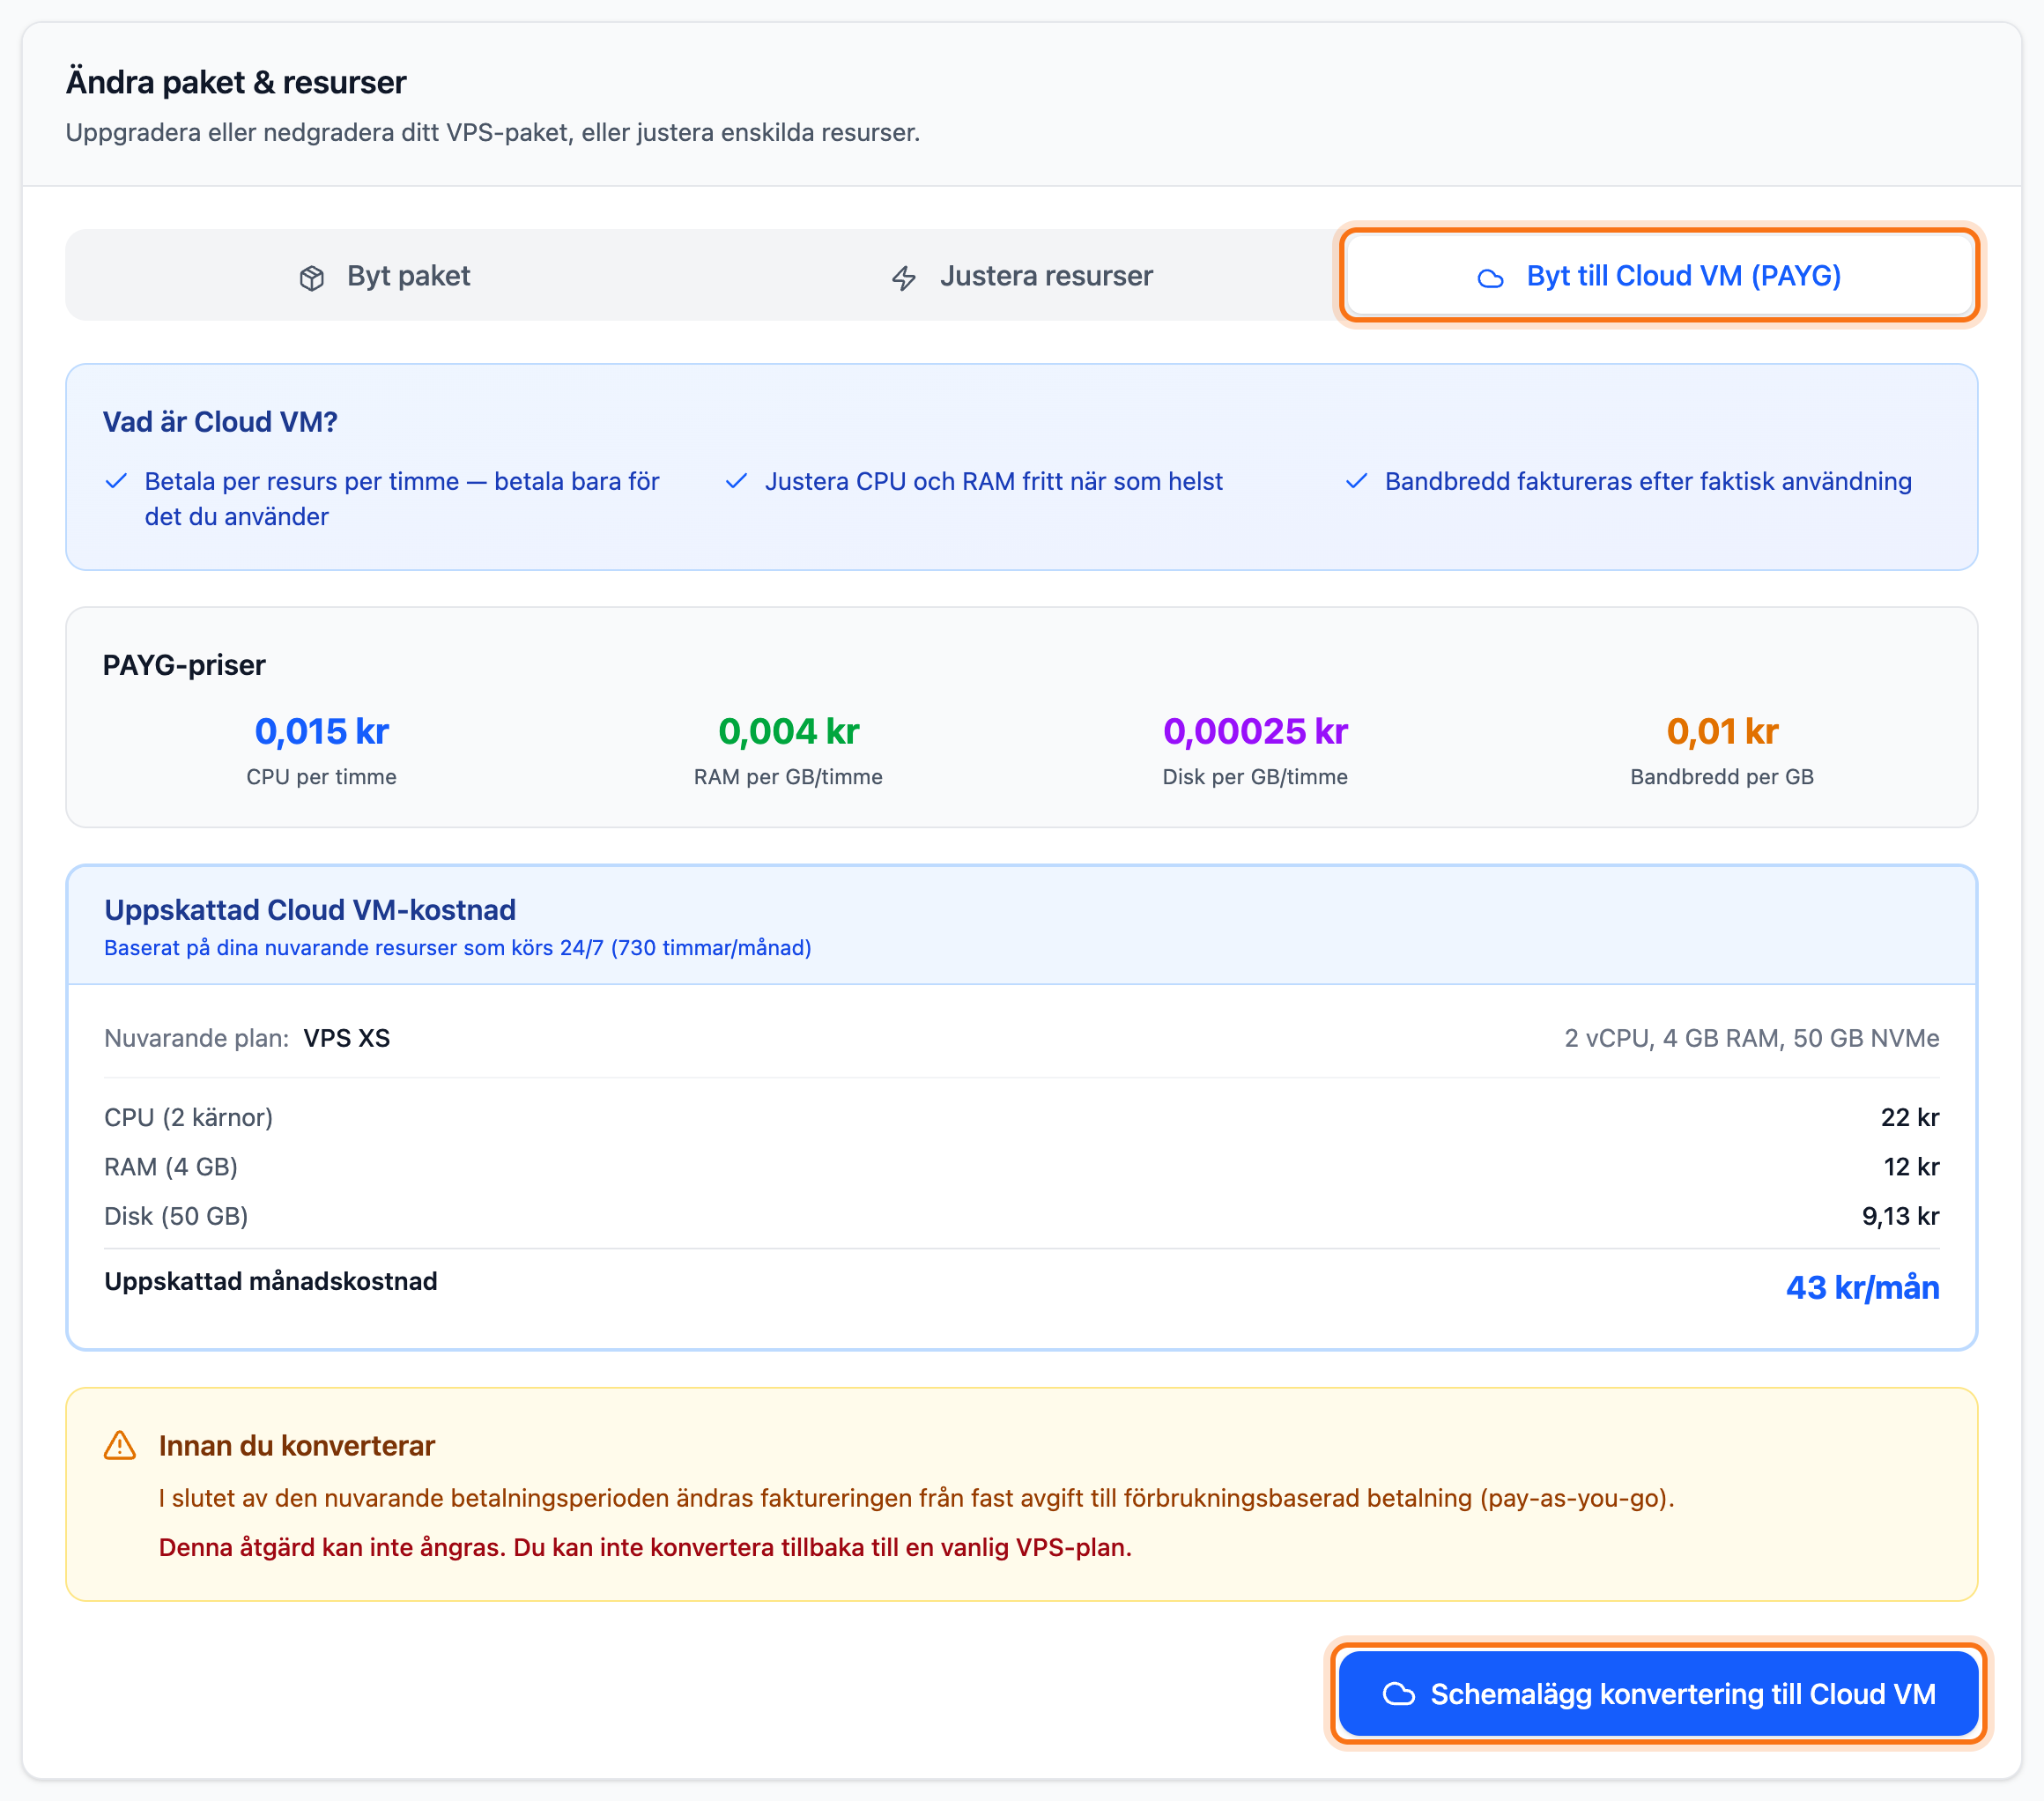Click the Disk (50 GB) row label
This screenshot has width=2044, height=1801.
pos(176,1216)
